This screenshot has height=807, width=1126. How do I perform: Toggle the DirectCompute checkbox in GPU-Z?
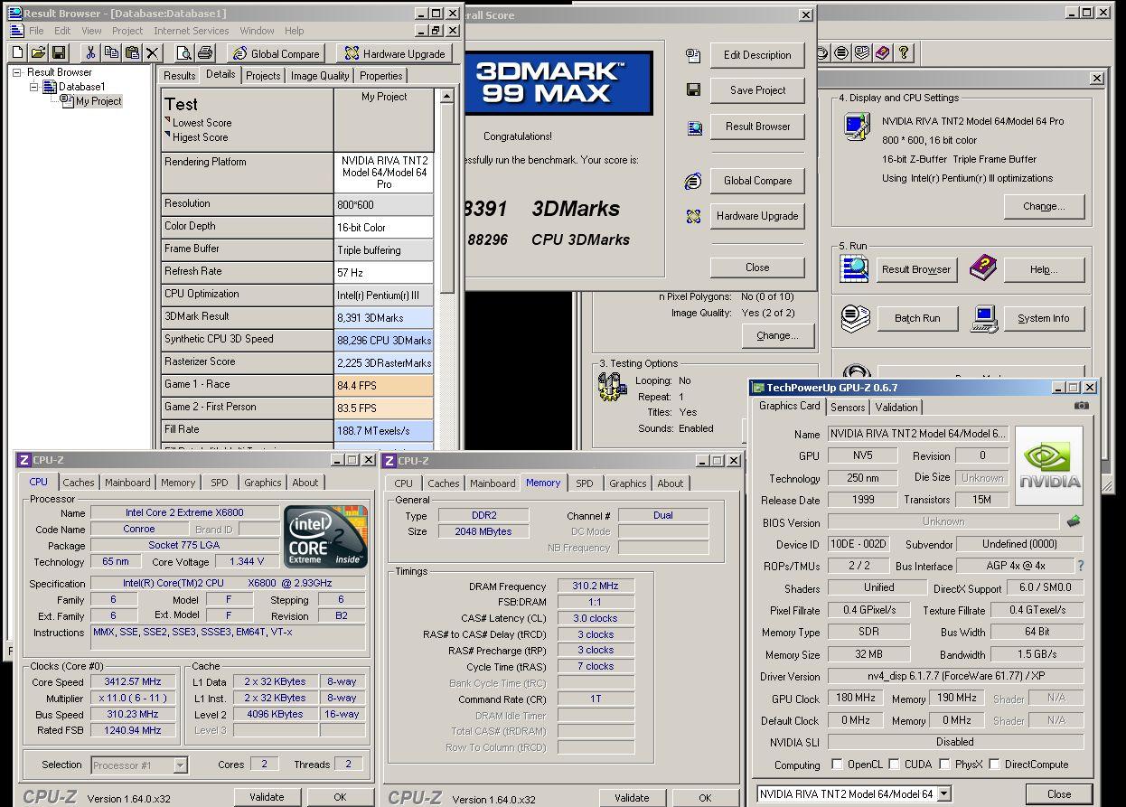(x=994, y=765)
